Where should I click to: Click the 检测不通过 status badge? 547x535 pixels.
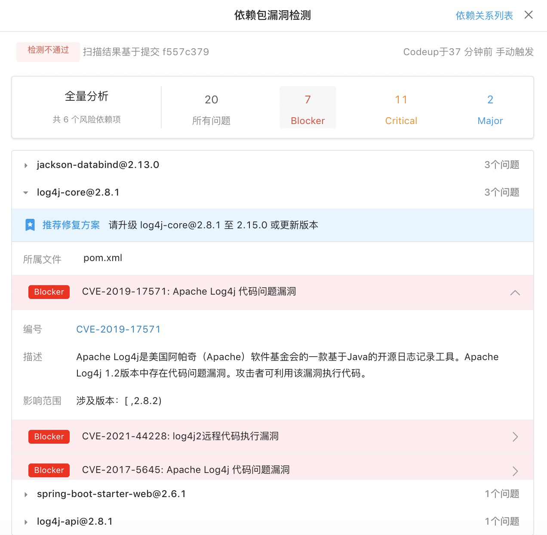tap(48, 50)
